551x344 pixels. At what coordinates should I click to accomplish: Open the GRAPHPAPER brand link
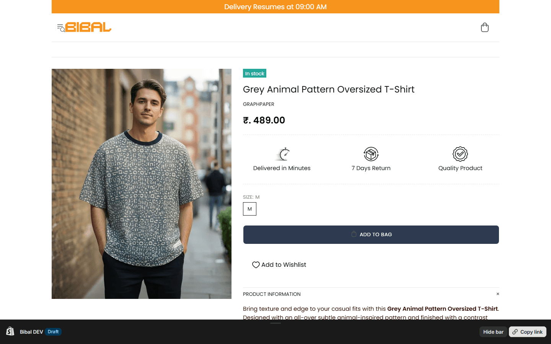pos(259,104)
